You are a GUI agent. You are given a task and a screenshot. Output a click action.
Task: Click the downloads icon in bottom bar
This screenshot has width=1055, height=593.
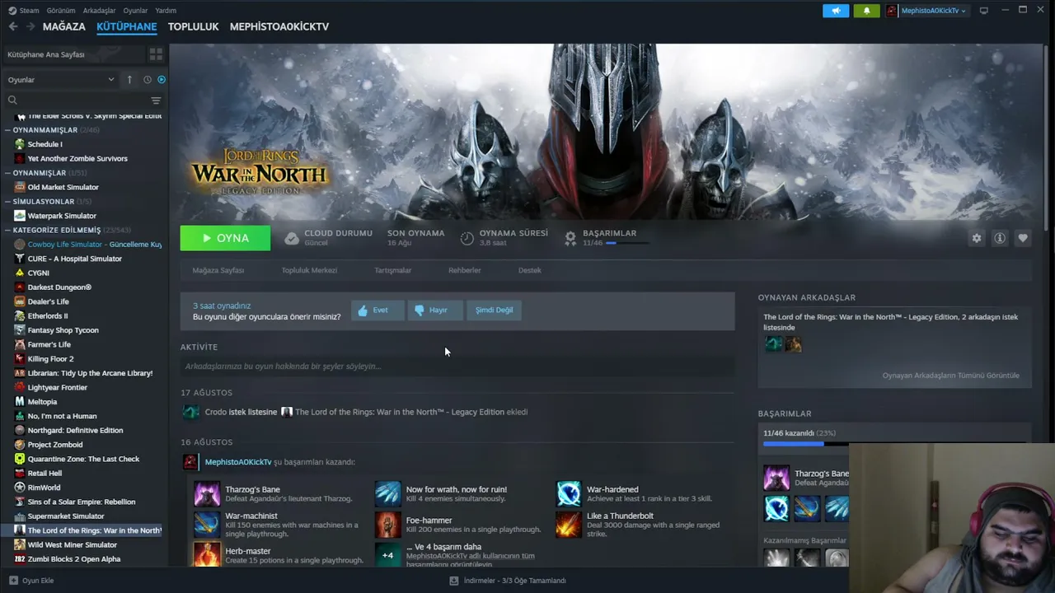(x=453, y=581)
